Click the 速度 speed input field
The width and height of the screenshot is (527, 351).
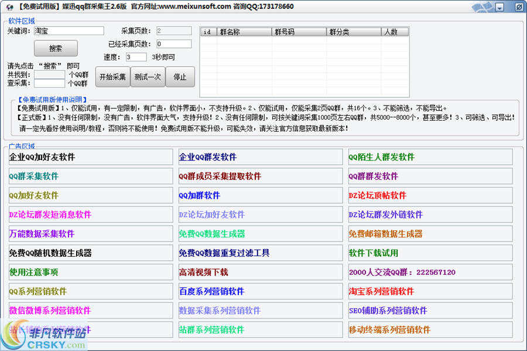pos(136,57)
